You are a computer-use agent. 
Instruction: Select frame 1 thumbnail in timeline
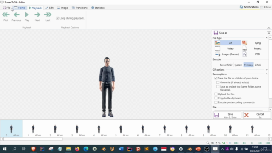[x=33, y=128]
